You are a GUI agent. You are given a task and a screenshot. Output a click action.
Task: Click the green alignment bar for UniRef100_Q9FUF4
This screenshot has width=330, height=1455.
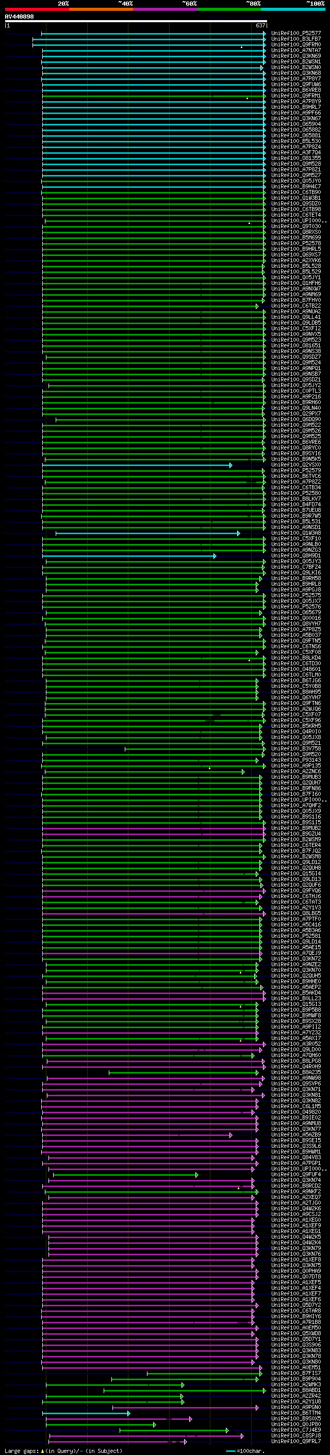pyautogui.click(x=126, y=1175)
